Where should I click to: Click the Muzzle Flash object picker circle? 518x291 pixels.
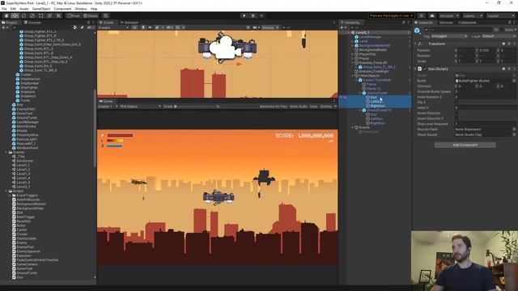click(514, 129)
